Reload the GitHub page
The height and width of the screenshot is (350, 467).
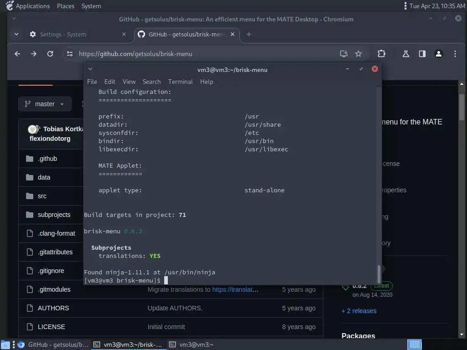[x=50, y=54]
